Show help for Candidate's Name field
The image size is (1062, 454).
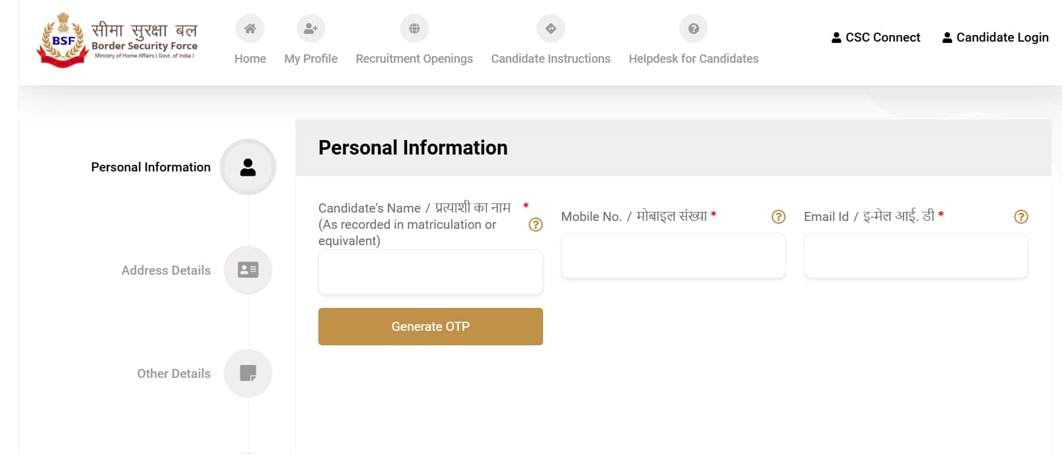pos(536,225)
